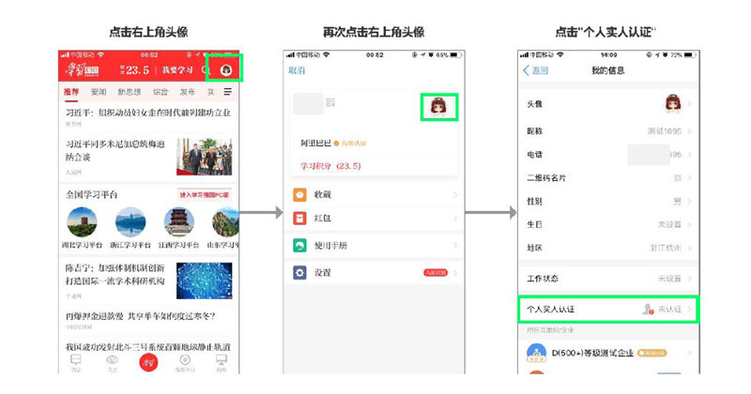Click the search magnifier in the red header

point(206,69)
